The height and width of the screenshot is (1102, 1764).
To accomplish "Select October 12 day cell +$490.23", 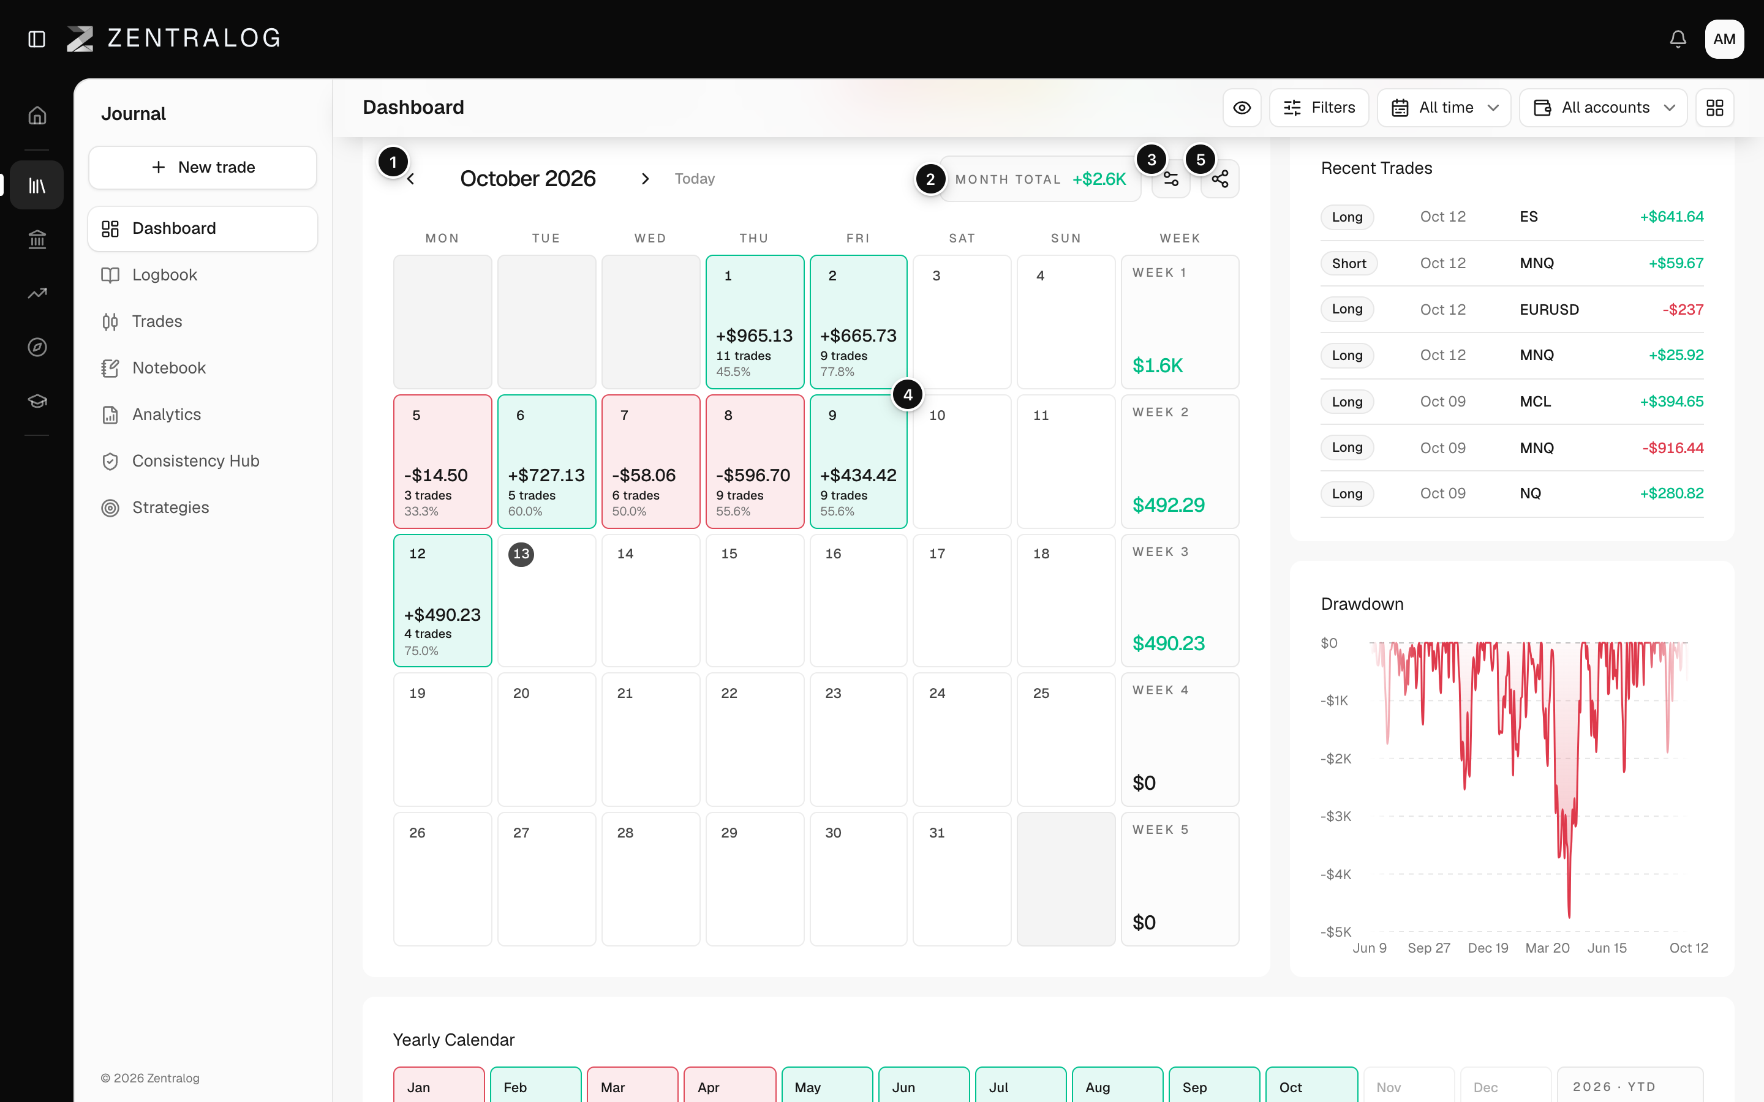I will pos(442,601).
